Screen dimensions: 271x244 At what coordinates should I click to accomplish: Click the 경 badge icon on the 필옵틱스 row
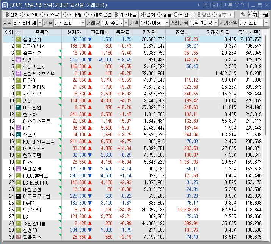[19, 237]
